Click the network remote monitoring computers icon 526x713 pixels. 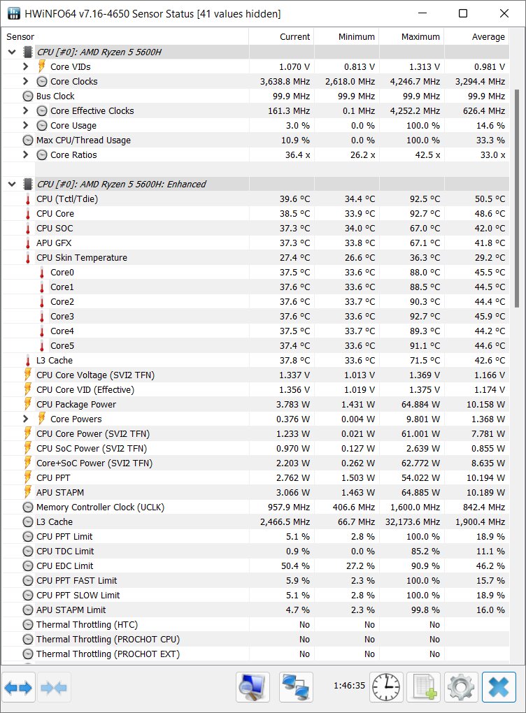coord(296,687)
